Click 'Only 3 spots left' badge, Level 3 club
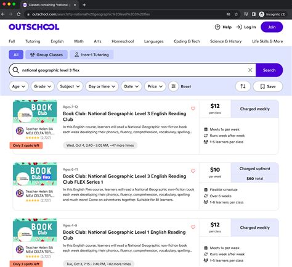292x267 pixels. (26, 146)
